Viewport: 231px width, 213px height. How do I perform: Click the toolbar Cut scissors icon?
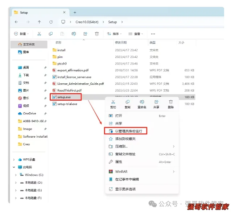coord(39,34)
